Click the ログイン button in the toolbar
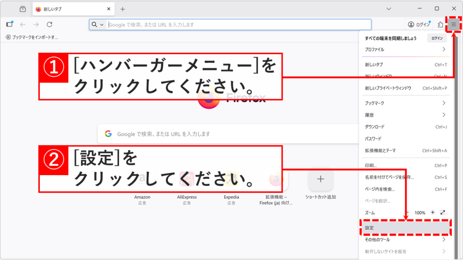The image size is (463, 260). tap(419, 24)
